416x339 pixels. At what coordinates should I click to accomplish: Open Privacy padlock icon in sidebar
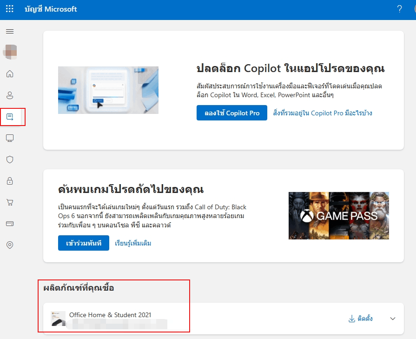click(10, 181)
